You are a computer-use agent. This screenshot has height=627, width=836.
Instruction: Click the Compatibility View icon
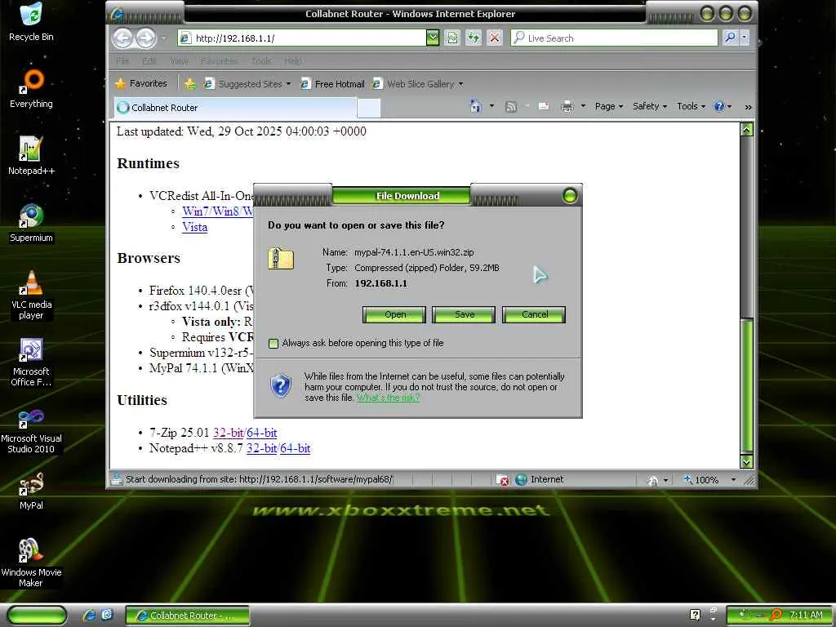(x=452, y=38)
